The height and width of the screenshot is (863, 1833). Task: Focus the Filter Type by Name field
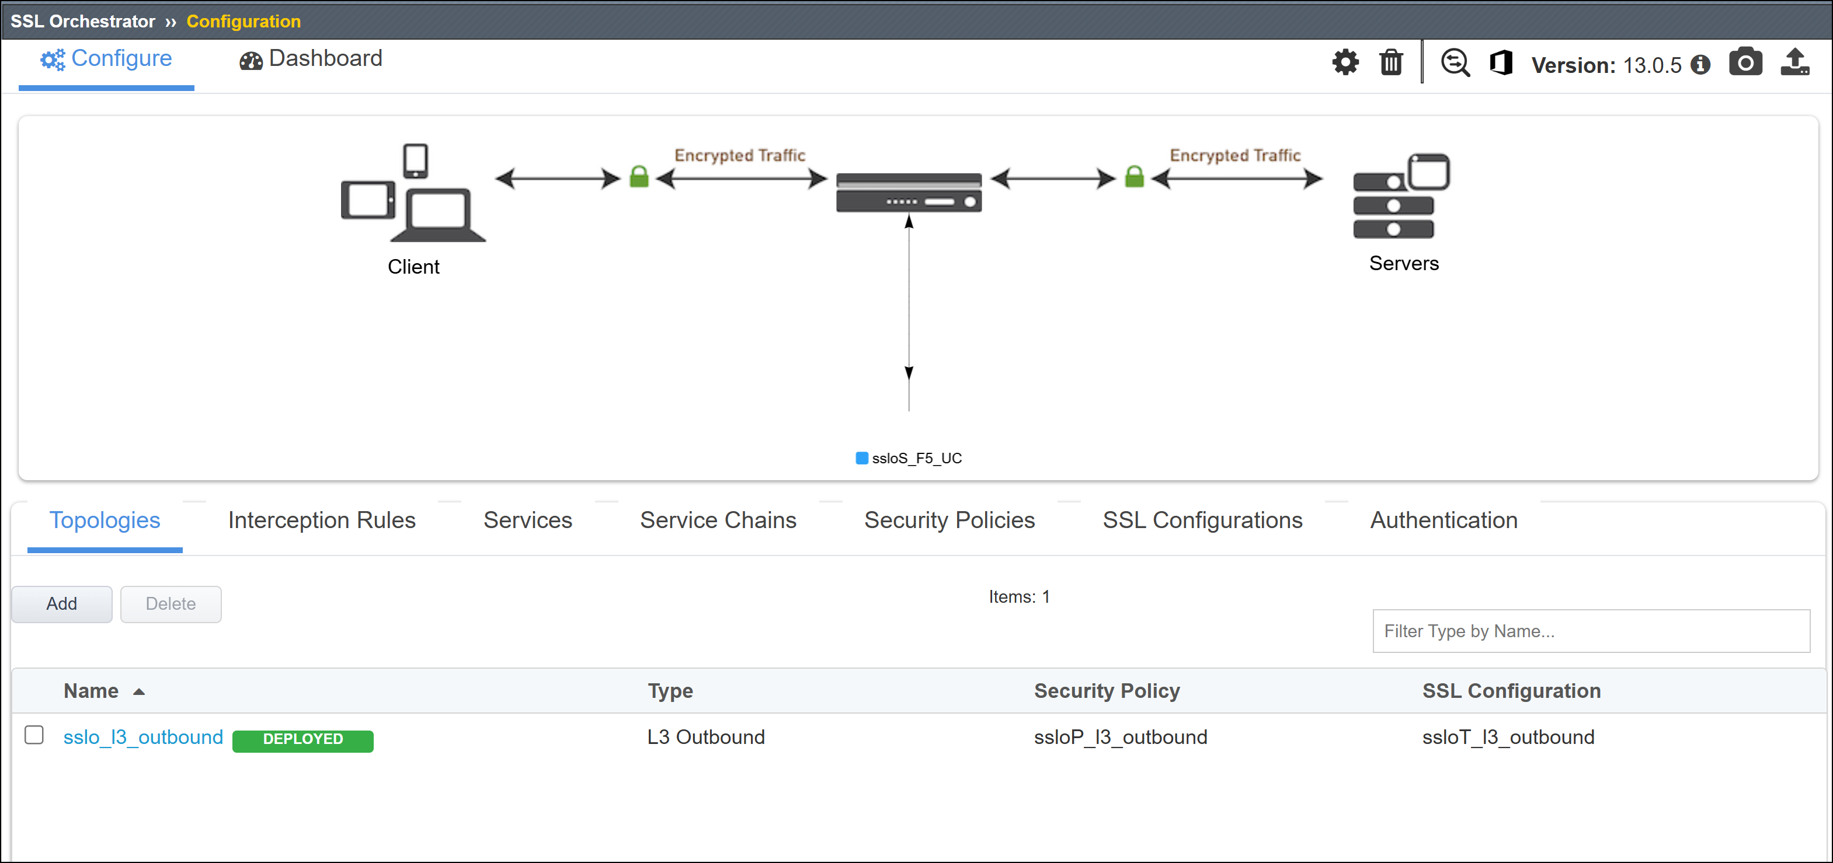1591,631
